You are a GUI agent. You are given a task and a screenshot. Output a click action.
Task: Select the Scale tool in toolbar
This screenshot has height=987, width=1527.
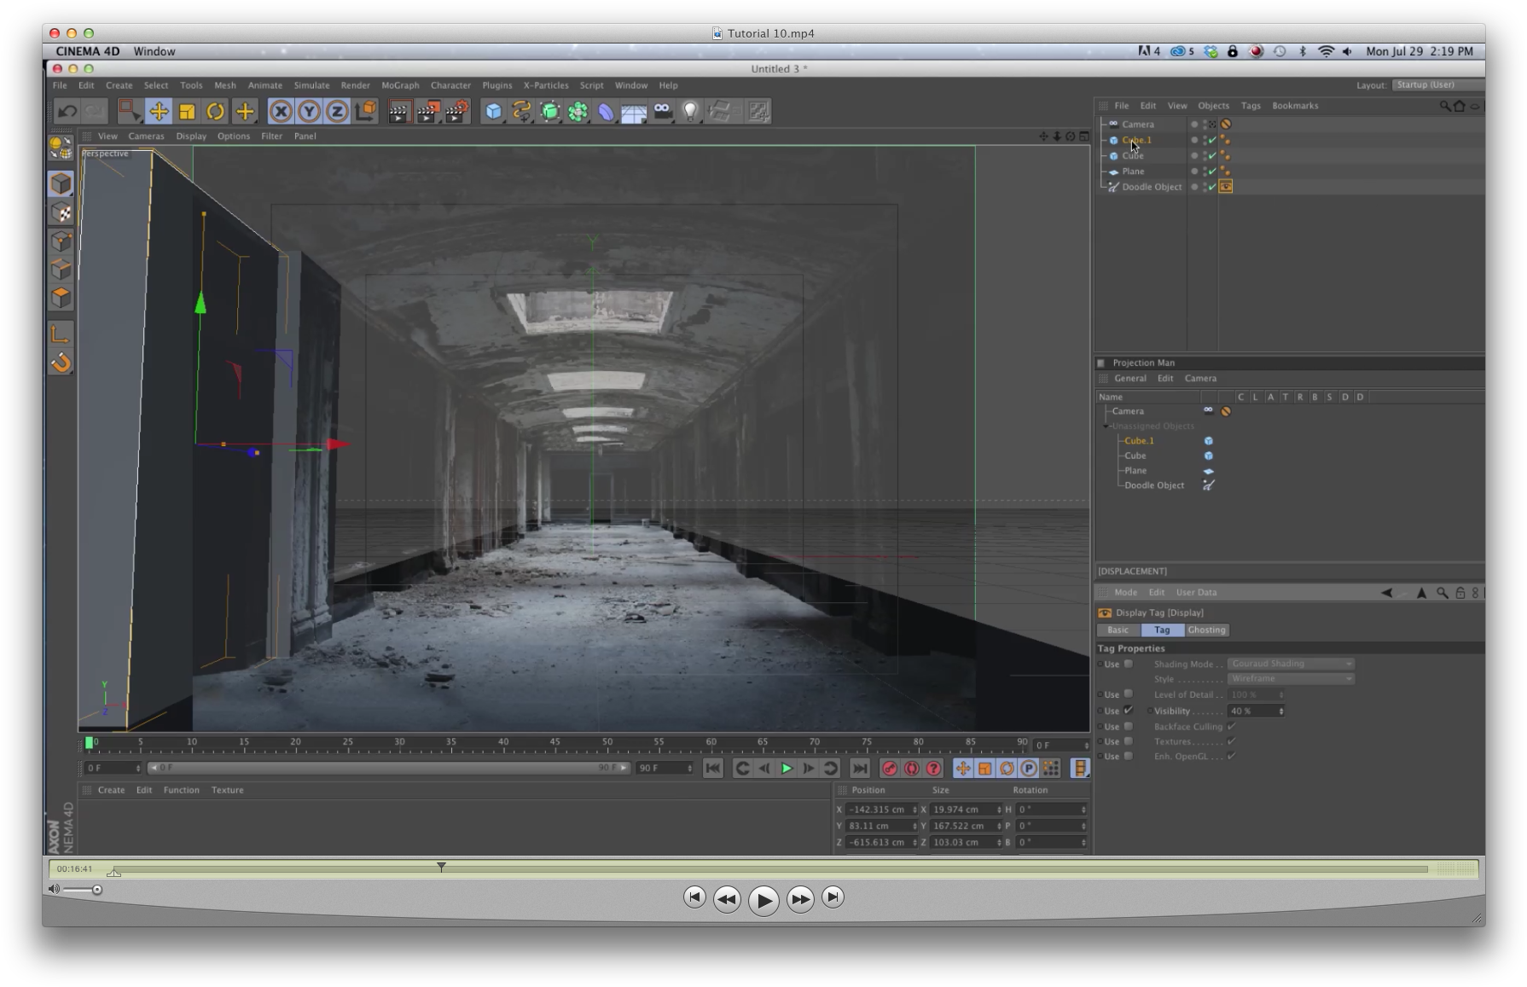tap(187, 112)
